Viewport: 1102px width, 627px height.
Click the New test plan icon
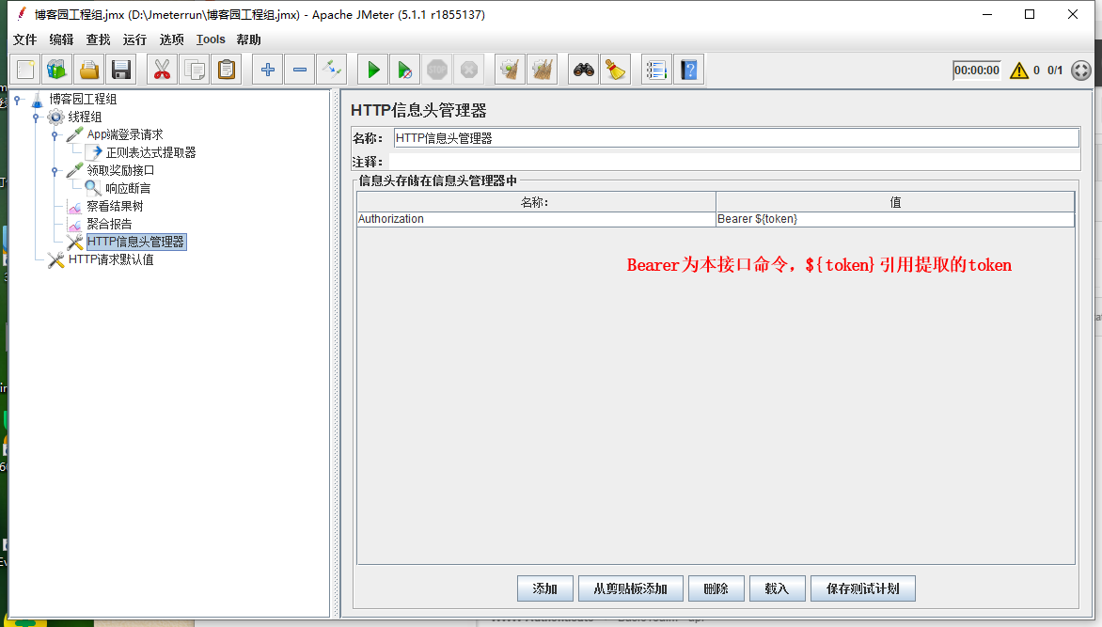(26, 70)
